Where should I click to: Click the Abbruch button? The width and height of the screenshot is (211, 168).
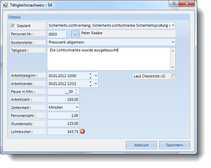(x=141, y=145)
